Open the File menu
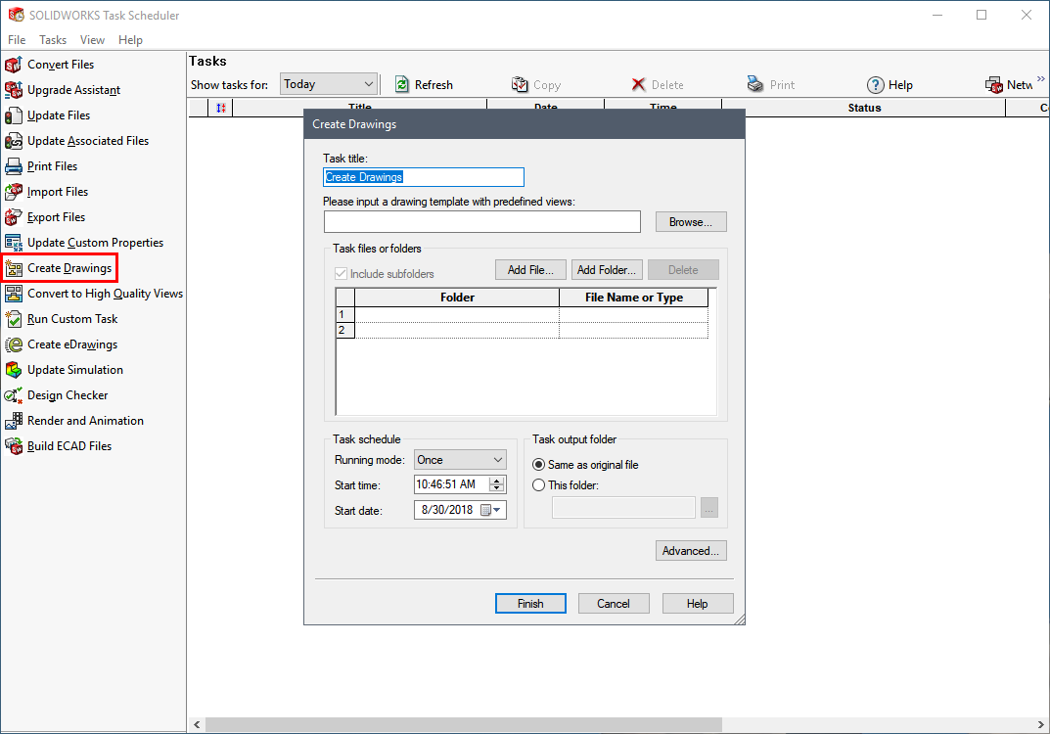Screen dimensions: 1050x734 (17, 40)
